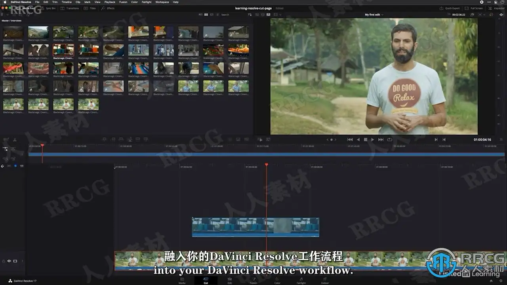
Task: Open the viewer options menu beside timecode
Action: 501,139
